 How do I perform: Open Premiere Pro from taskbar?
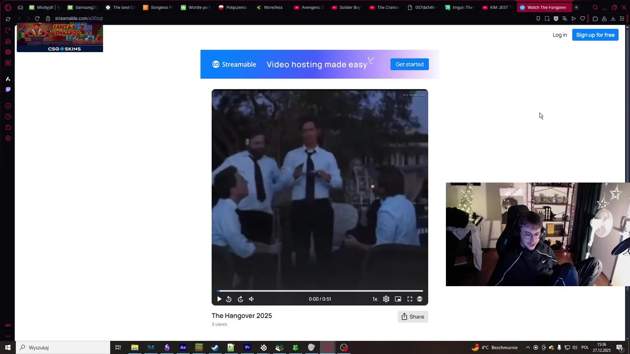[x=248, y=348]
